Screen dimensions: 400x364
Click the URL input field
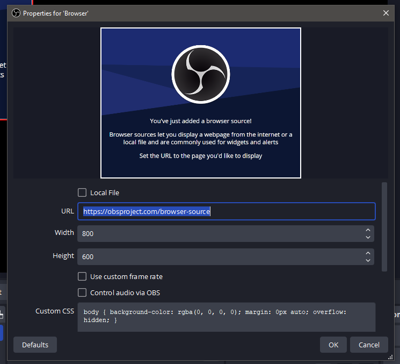[226, 211]
